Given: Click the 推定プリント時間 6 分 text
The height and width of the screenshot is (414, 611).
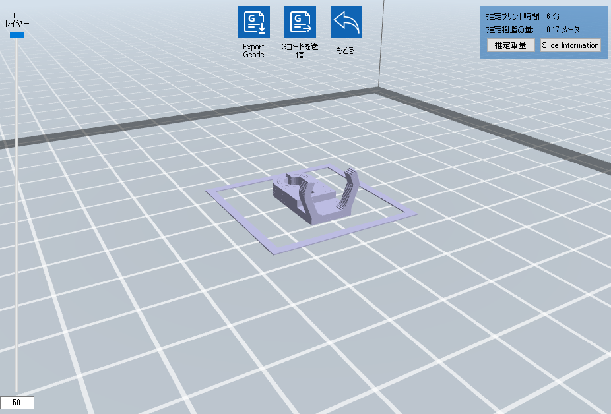Looking at the screenshot, I should [x=523, y=16].
